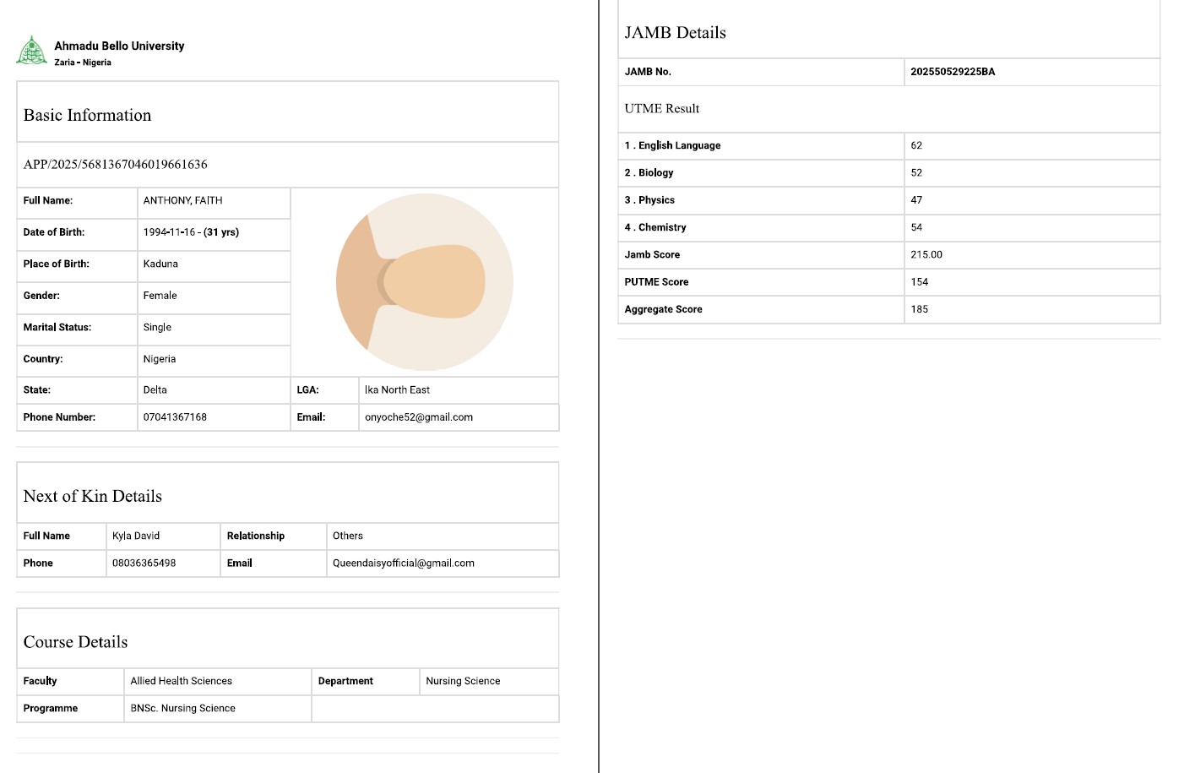Screen dimensions: 1195x773
Task: Click the Ahmadu Bello University title text
Action: pos(119,46)
